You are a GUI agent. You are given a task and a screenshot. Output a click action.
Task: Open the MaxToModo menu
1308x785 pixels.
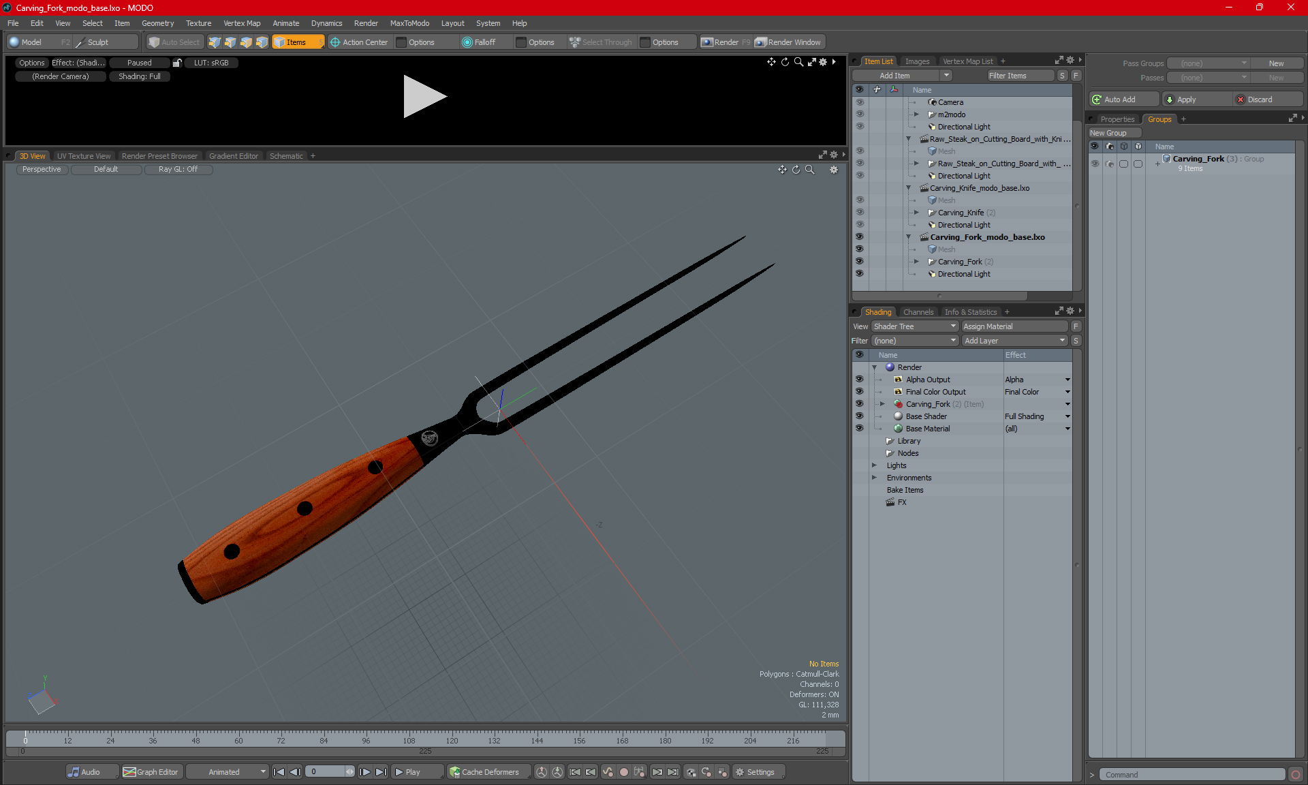click(x=409, y=23)
